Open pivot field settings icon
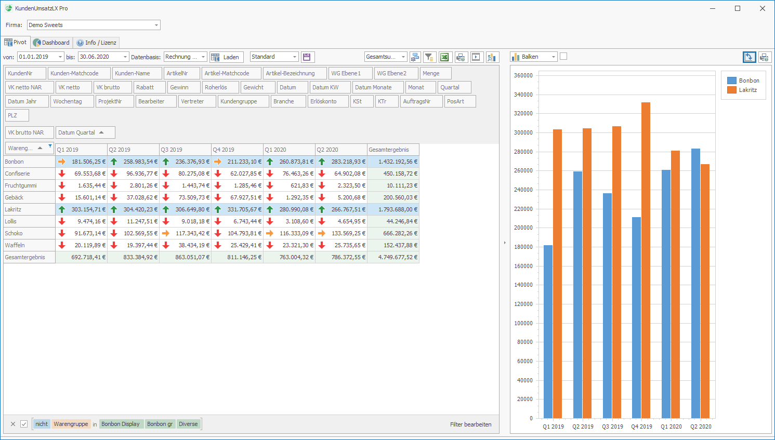 click(415, 57)
